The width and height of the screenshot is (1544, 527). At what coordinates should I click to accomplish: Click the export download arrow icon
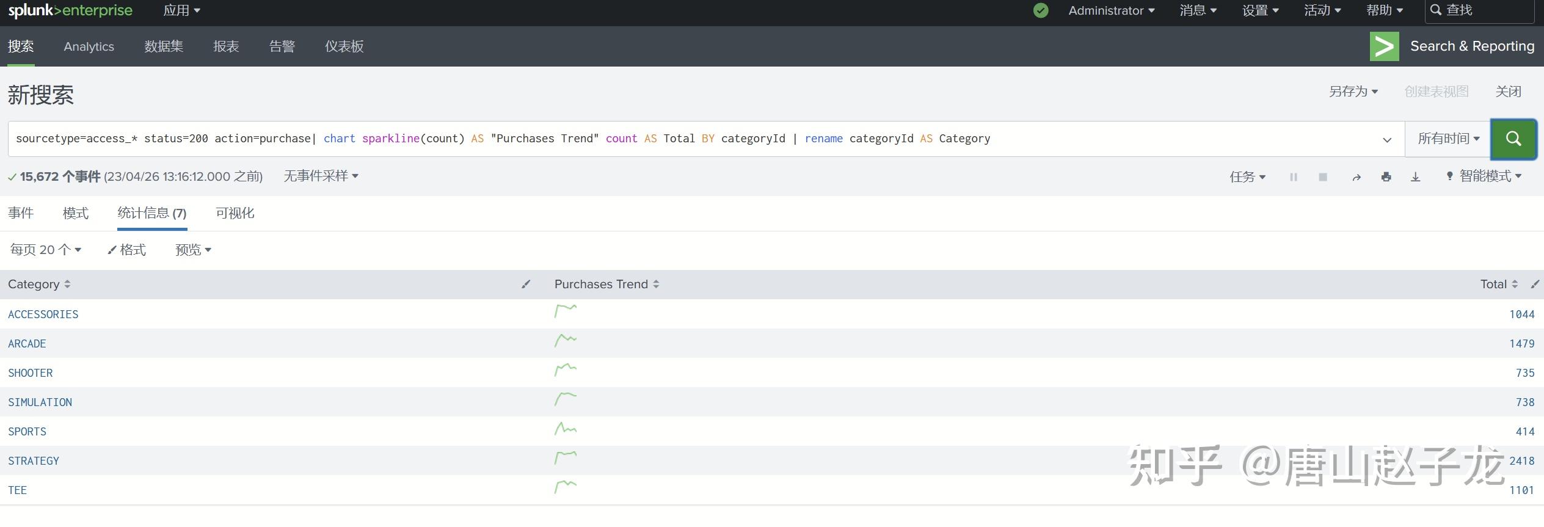point(1415,177)
